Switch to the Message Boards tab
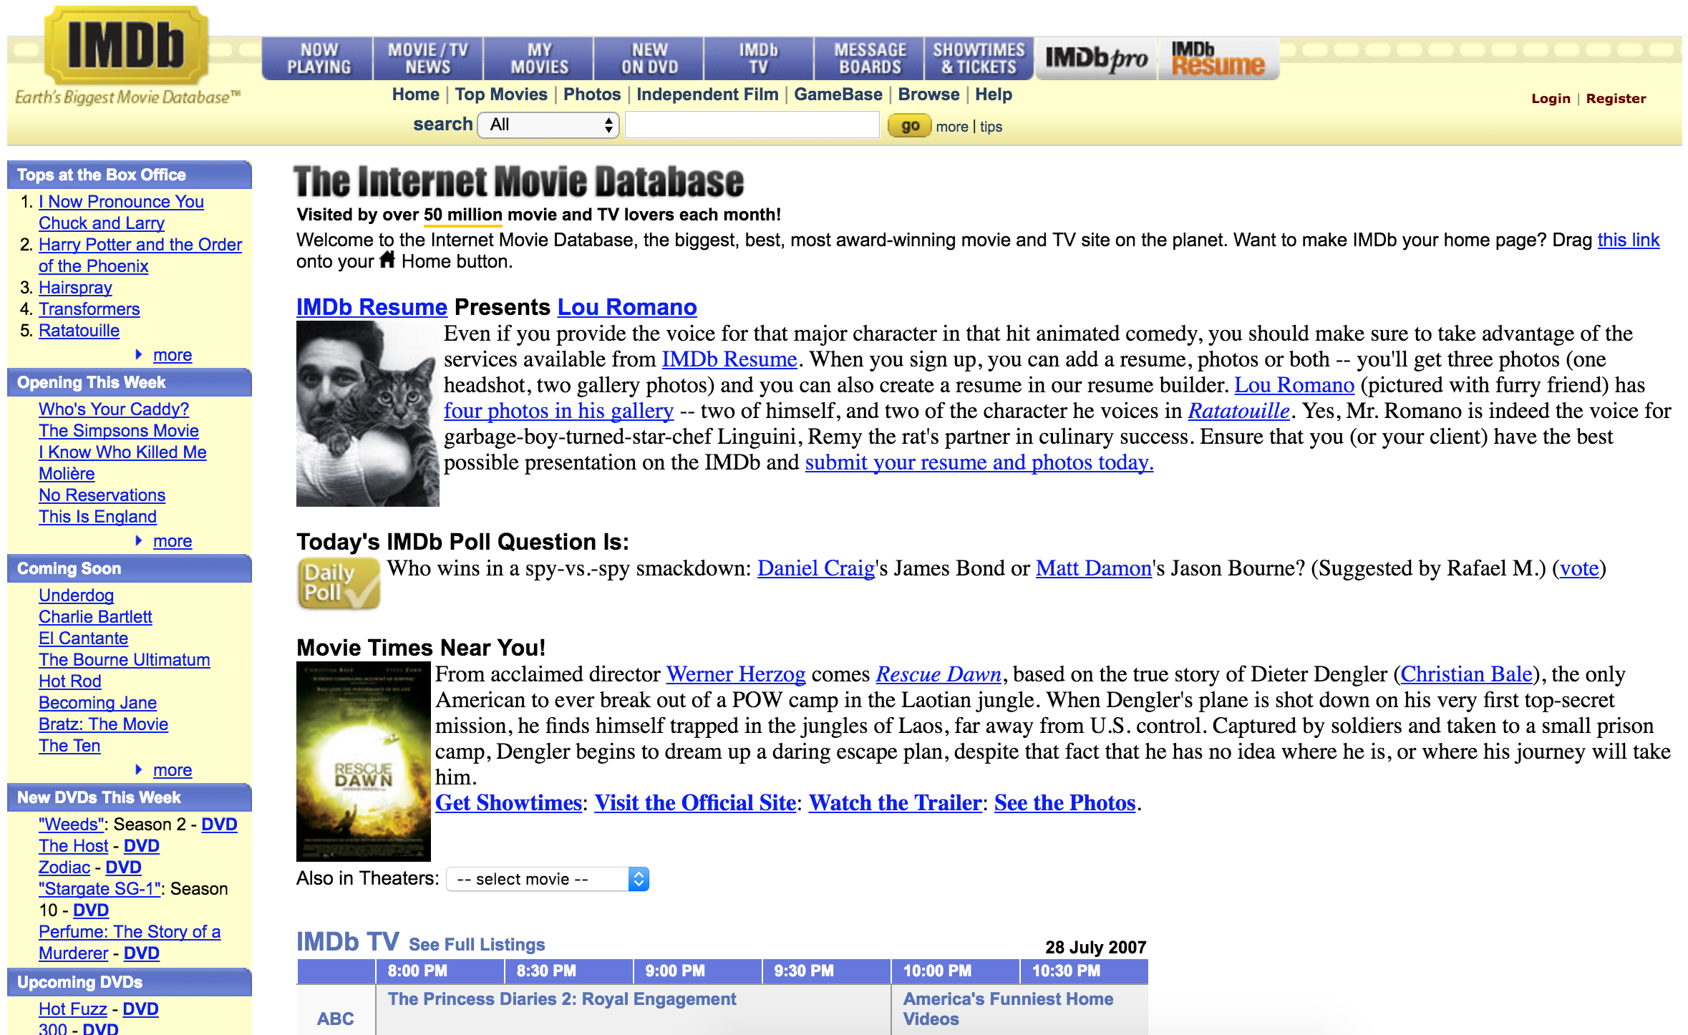Viewport: 1688px width, 1035px height. click(x=870, y=59)
